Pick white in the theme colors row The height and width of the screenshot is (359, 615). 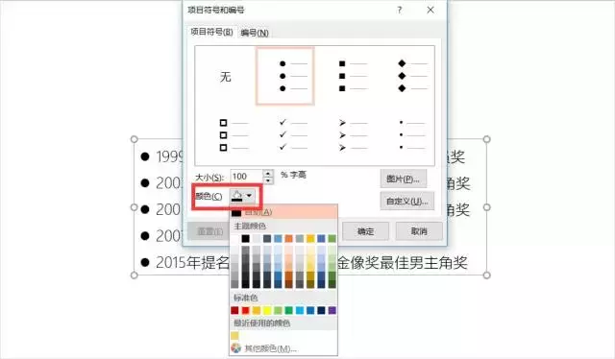pyautogui.click(x=234, y=238)
